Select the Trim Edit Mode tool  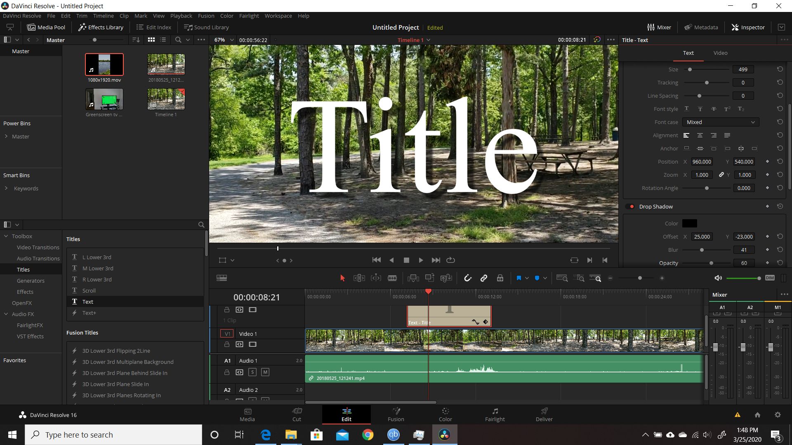(359, 278)
